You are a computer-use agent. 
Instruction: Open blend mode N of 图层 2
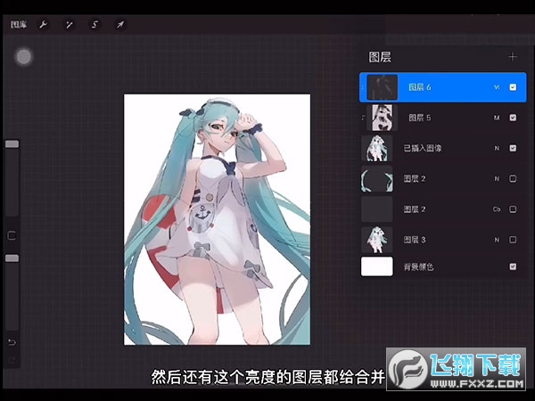click(x=497, y=179)
